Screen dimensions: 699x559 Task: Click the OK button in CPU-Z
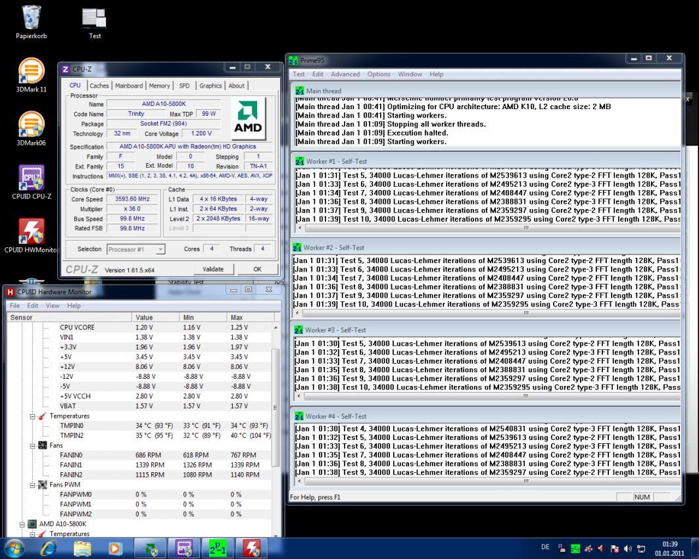coord(258,269)
